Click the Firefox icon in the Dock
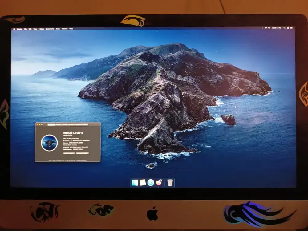The image size is (308, 231). pos(159,183)
